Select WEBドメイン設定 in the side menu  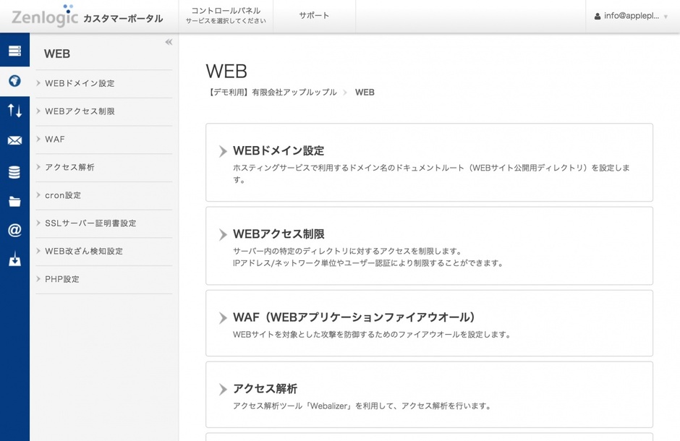pos(80,84)
